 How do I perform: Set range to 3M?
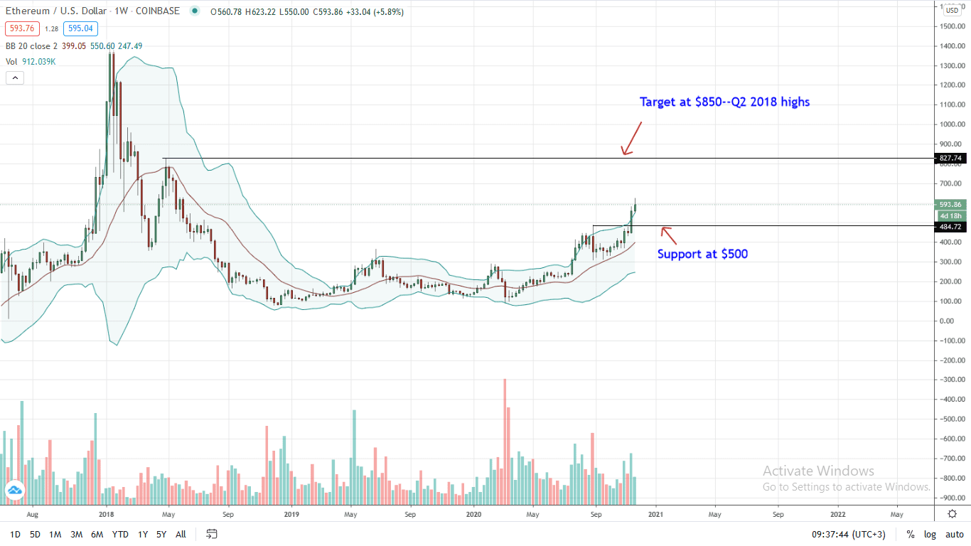77,534
